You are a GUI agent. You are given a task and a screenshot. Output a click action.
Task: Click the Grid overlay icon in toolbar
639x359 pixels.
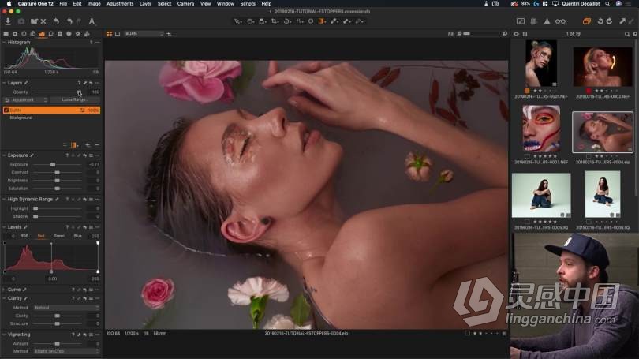[533, 21]
